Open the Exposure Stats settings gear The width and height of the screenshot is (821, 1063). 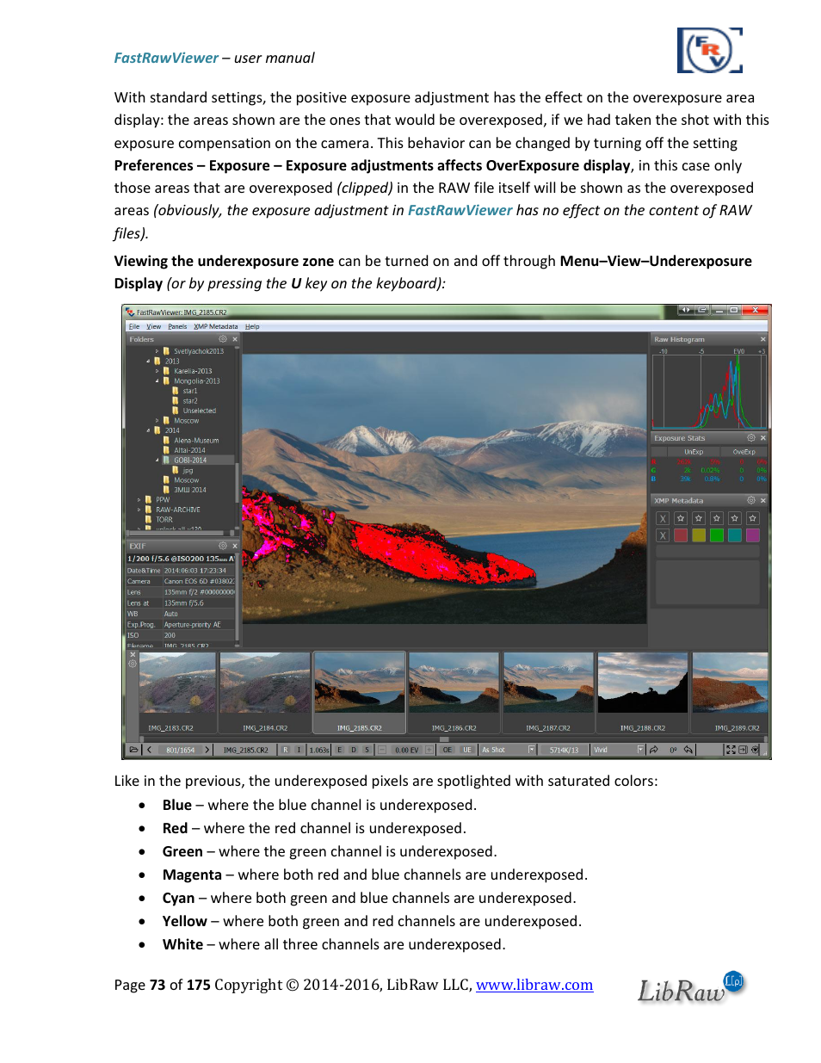pyautogui.click(x=750, y=438)
